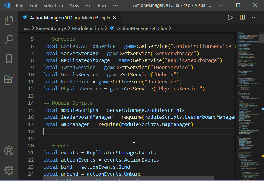The image size is (264, 181).
Task: Open the Search view in activity bar
Action: [x=9, y=39]
